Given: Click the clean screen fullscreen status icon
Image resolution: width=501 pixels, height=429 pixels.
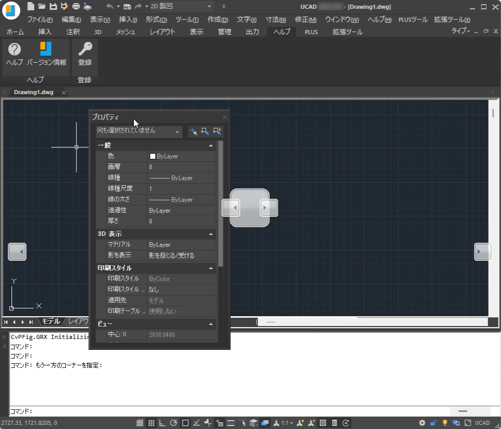Looking at the screenshot, I should 467,423.
